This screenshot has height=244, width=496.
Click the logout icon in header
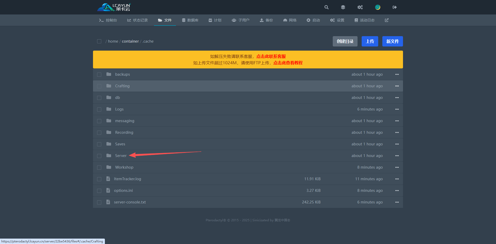pos(394,7)
